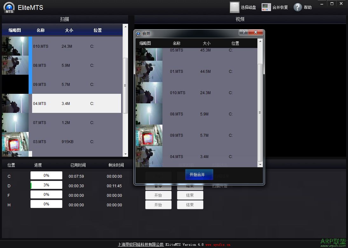Click 合并 dialog scroll up arrow
Screen dimensions: 348x248
[x=260, y=41]
